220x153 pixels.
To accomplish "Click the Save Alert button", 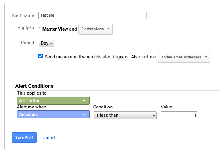I will pos(25,138).
